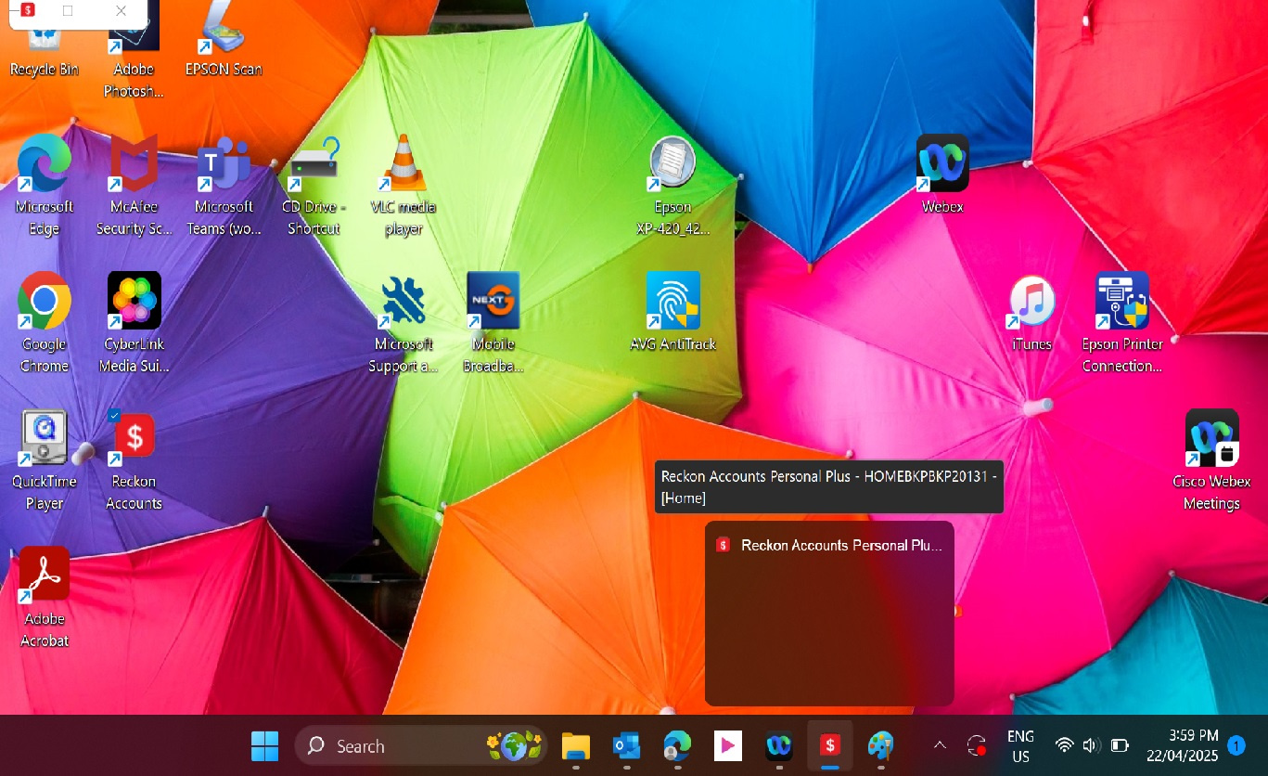The image size is (1268, 776).
Task: Open File Explorer from the taskbar
Action: click(576, 745)
